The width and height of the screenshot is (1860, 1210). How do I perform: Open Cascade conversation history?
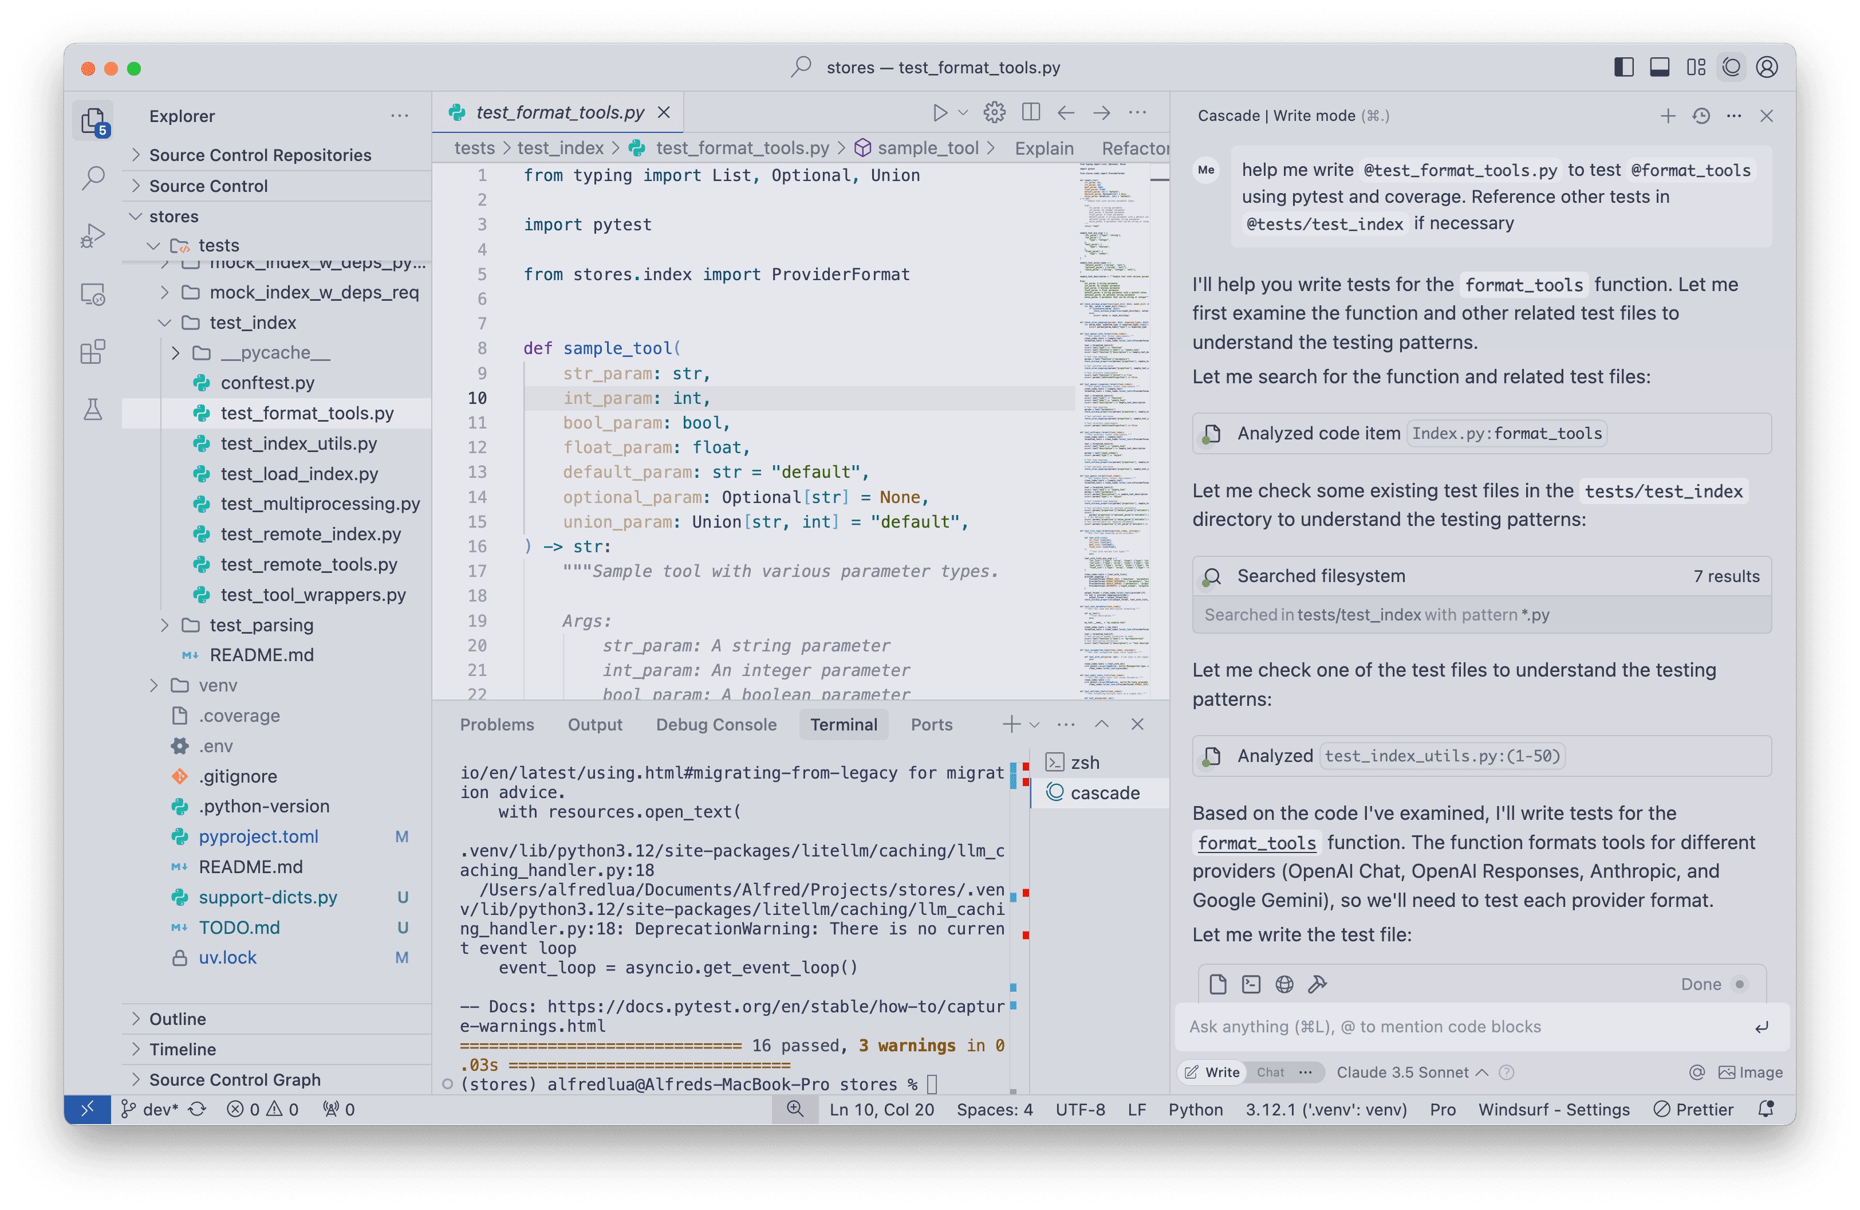coord(1701,116)
